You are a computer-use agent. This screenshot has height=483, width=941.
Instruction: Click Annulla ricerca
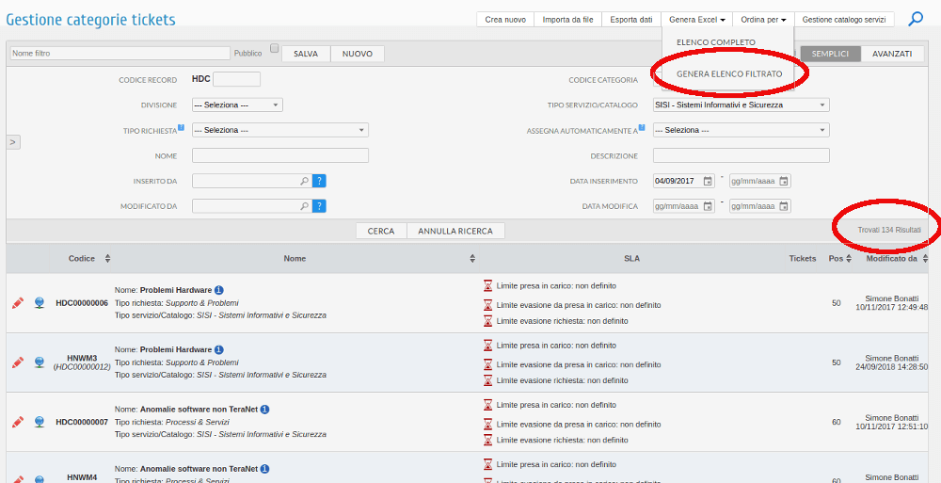coord(455,231)
